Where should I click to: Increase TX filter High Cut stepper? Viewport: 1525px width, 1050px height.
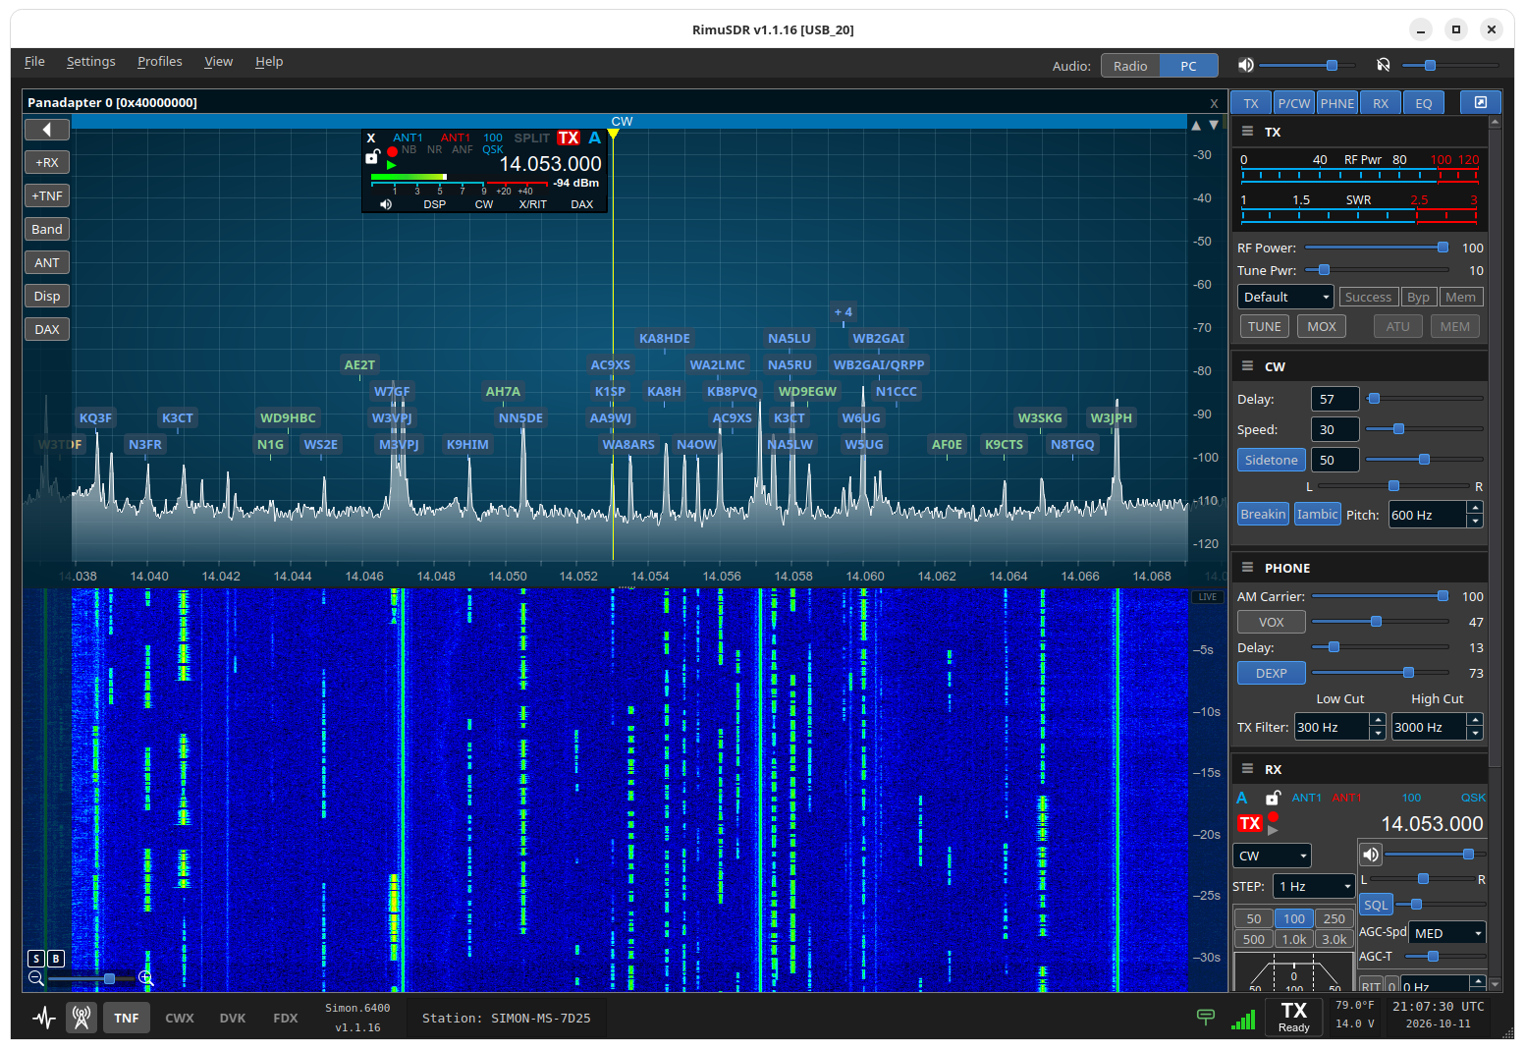click(1475, 720)
